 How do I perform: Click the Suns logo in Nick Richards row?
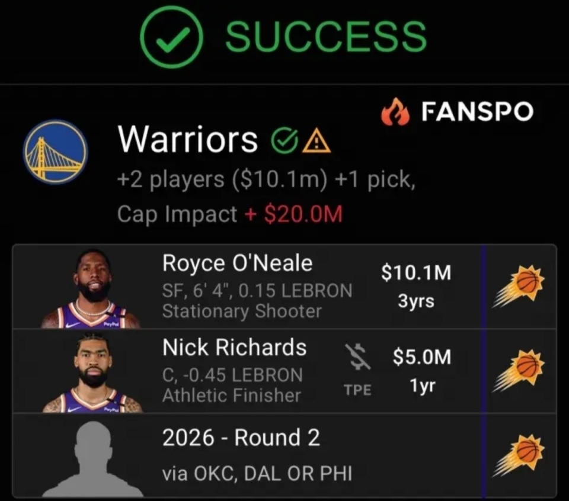coord(519,371)
